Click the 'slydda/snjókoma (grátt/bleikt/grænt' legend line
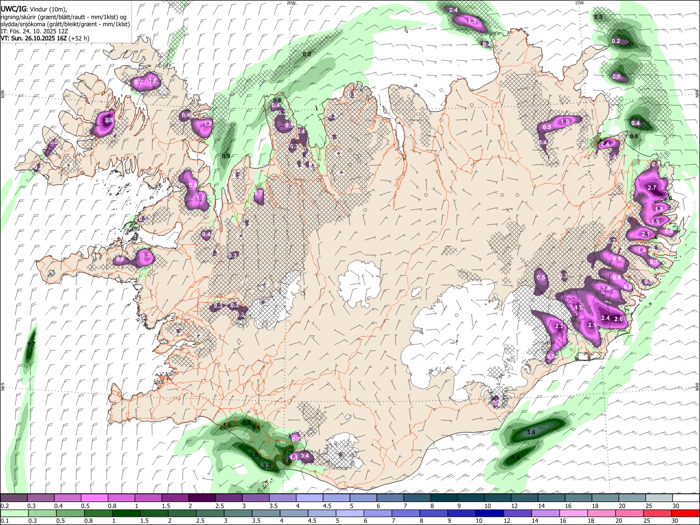This screenshot has width=700, height=525. pyautogui.click(x=65, y=24)
